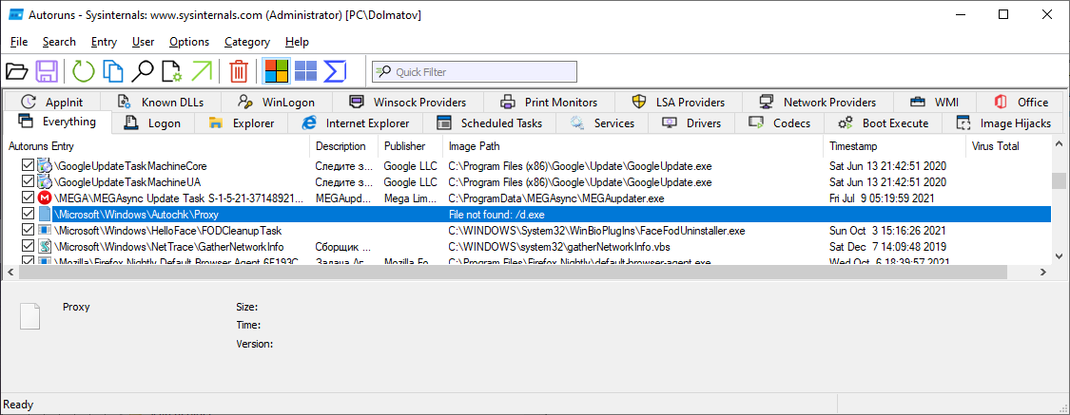Switch to the Scheduled Tasks tab
The image size is (1070, 415).
490,123
